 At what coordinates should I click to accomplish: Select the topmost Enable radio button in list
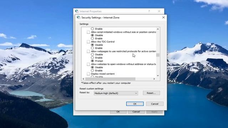(x=92, y=29)
